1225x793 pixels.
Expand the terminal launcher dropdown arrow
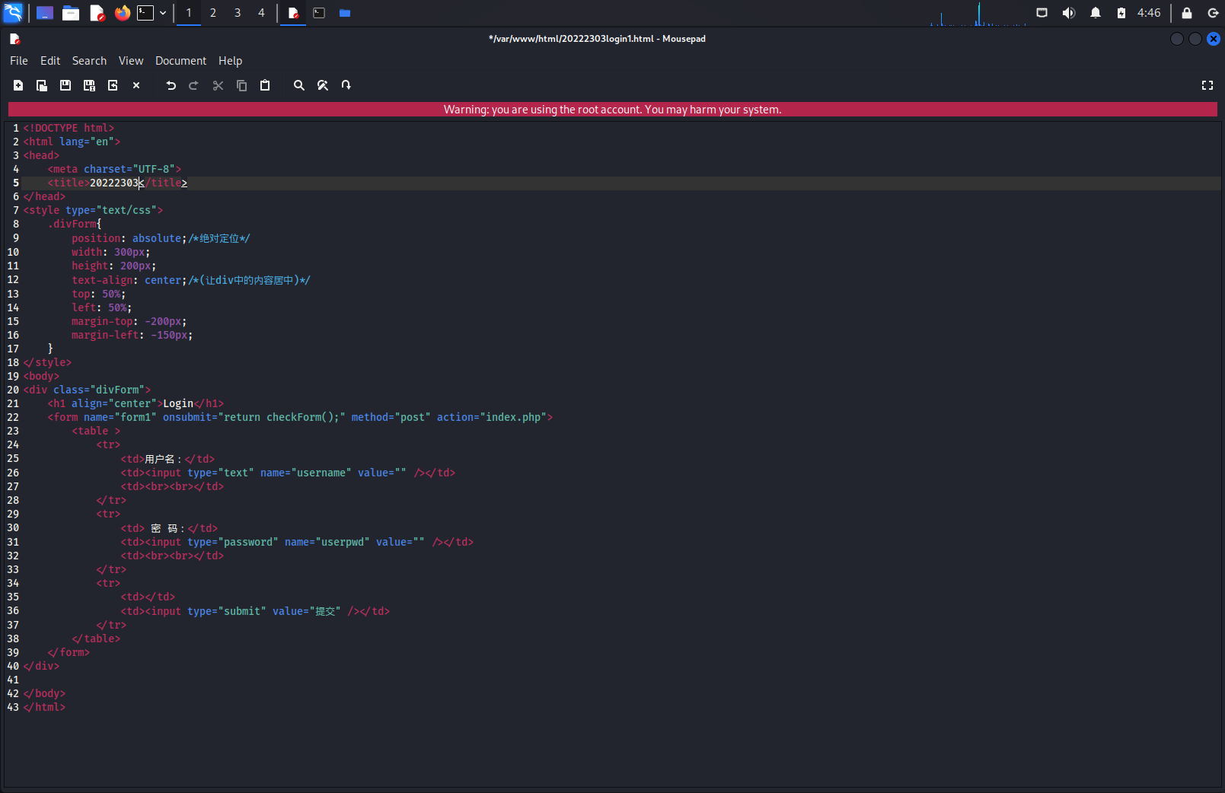point(163,13)
